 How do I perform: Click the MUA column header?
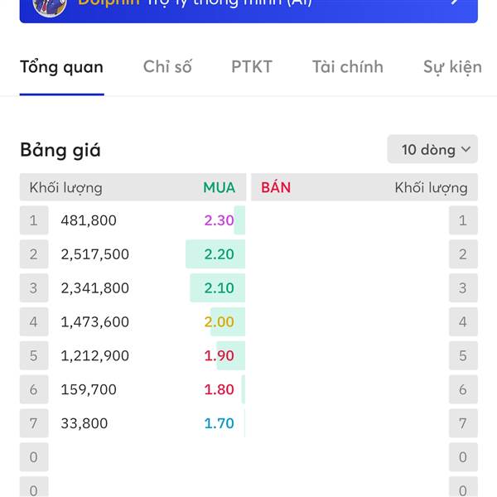pyautogui.click(x=219, y=188)
